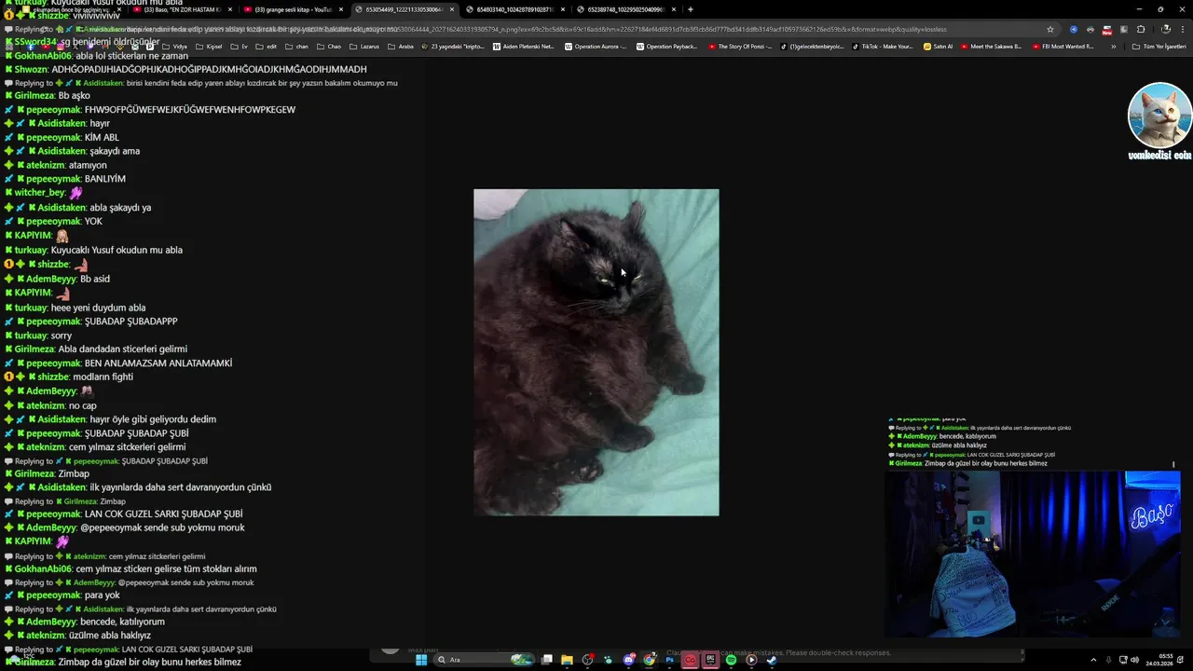The height and width of the screenshot is (671, 1193).
Task: Open the Operation Payback bookmark
Action: coord(666,47)
